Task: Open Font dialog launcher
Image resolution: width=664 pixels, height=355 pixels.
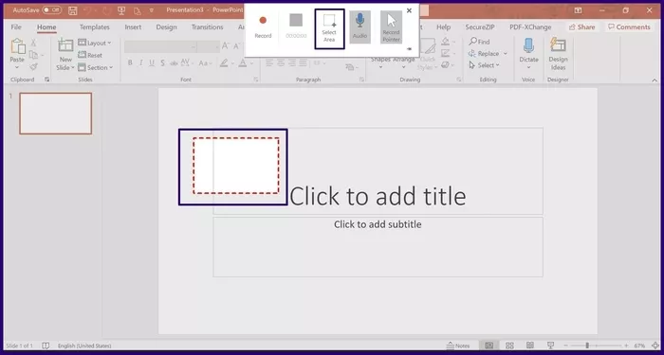Action: [x=256, y=80]
